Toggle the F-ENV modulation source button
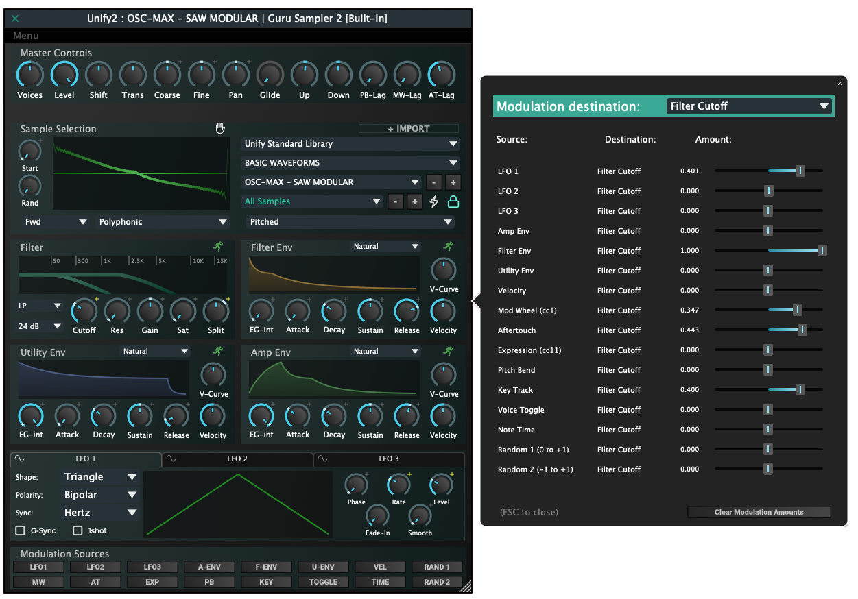858x599 pixels. [266, 567]
